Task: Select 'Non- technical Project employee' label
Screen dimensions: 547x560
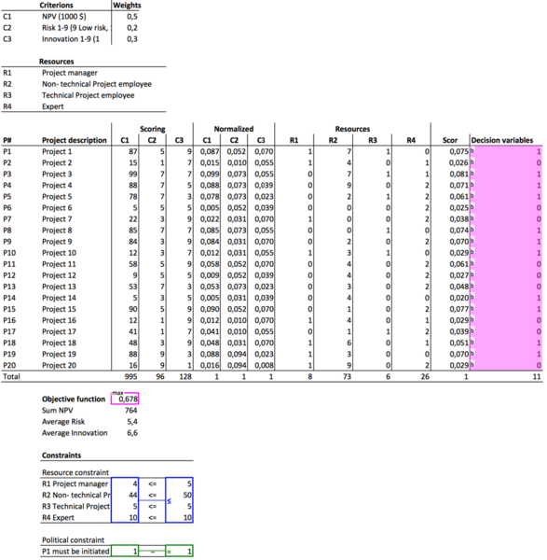Action: pos(97,84)
